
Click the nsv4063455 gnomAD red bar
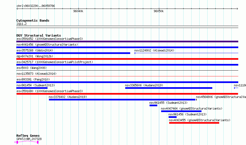click(194, 123)
